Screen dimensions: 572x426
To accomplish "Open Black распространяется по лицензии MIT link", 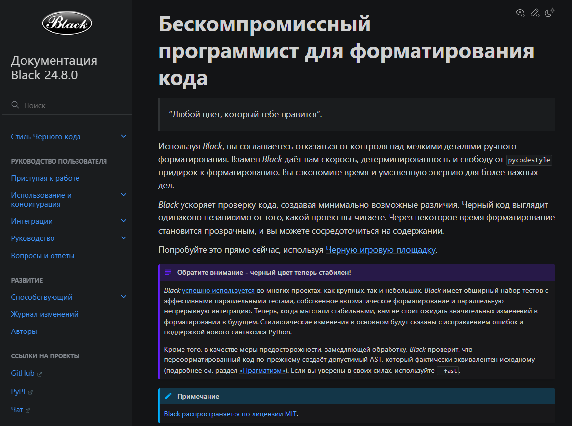I will pos(230,414).
